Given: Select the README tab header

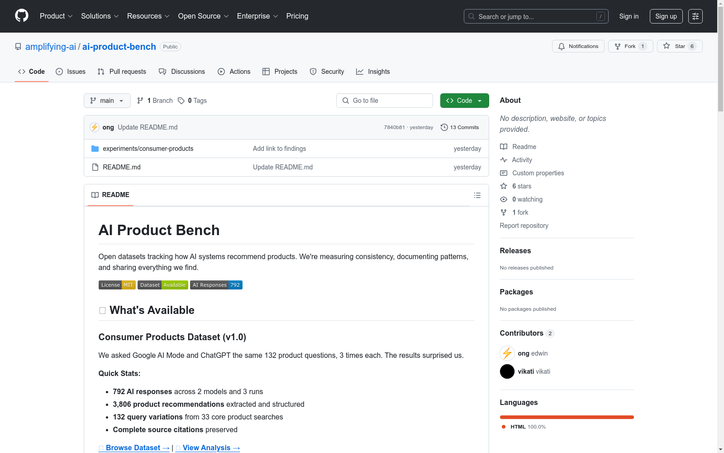Looking at the screenshot, I should point(110,195).
